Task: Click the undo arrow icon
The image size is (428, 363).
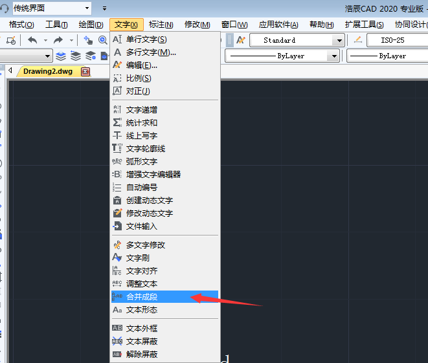Action: click(32, 40)
